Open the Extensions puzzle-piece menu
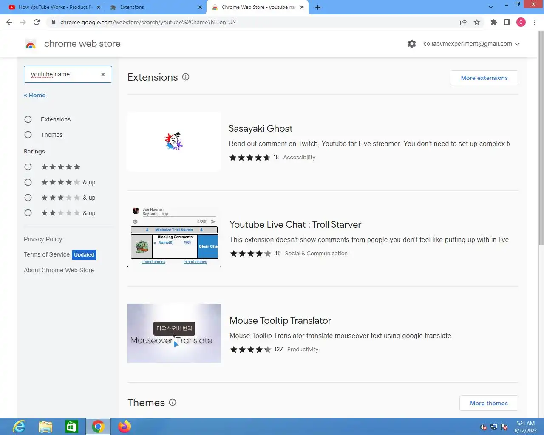Viewport: 544px width, 435px height. [x=493, y=22]
